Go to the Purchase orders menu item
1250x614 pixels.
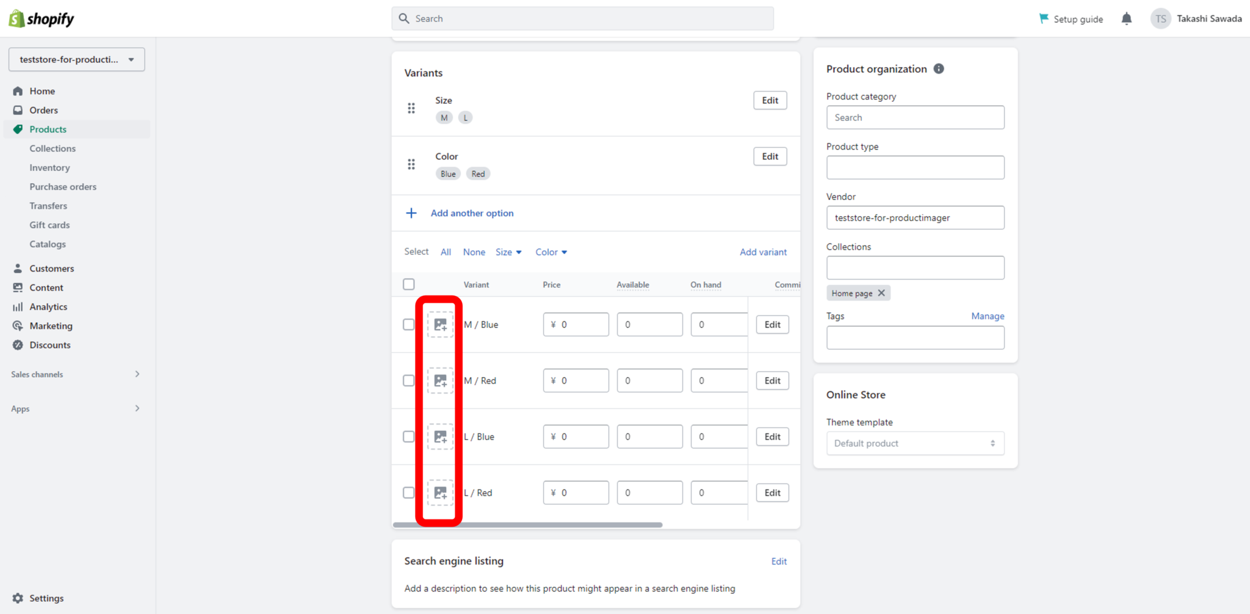[63, 186]
